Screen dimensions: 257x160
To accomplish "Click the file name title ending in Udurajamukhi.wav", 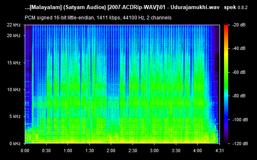I will [122, 7].
